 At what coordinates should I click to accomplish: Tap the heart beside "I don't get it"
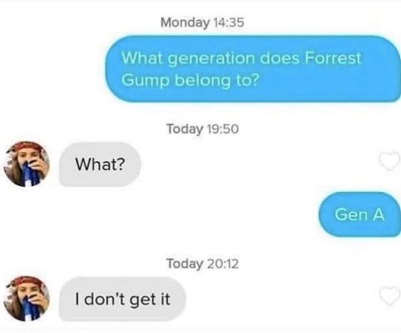click(x=390, y=296)
